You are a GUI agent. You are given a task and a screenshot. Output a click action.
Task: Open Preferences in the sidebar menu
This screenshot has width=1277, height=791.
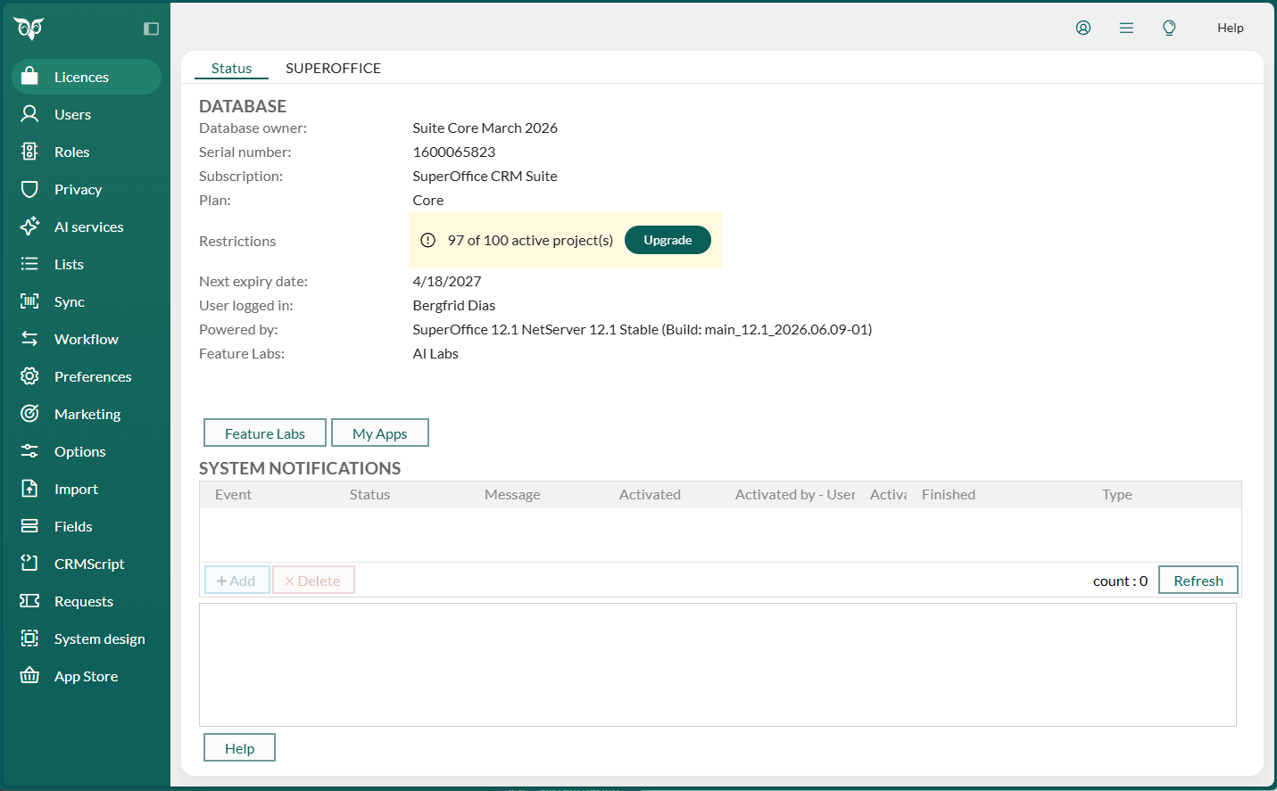87,376
